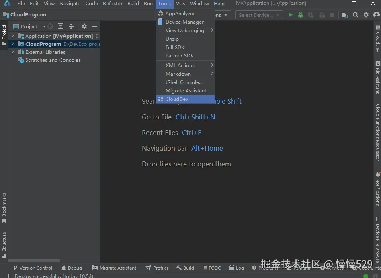Image resolution: width=381 pixels, height=278 pixels.
Task: Click the 'Deploy successfully' status bar message
Action: pos(54,276)
